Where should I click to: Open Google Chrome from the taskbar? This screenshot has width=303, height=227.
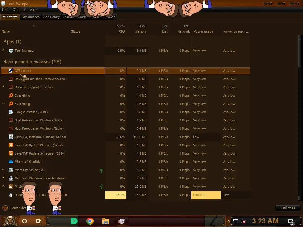90,221
